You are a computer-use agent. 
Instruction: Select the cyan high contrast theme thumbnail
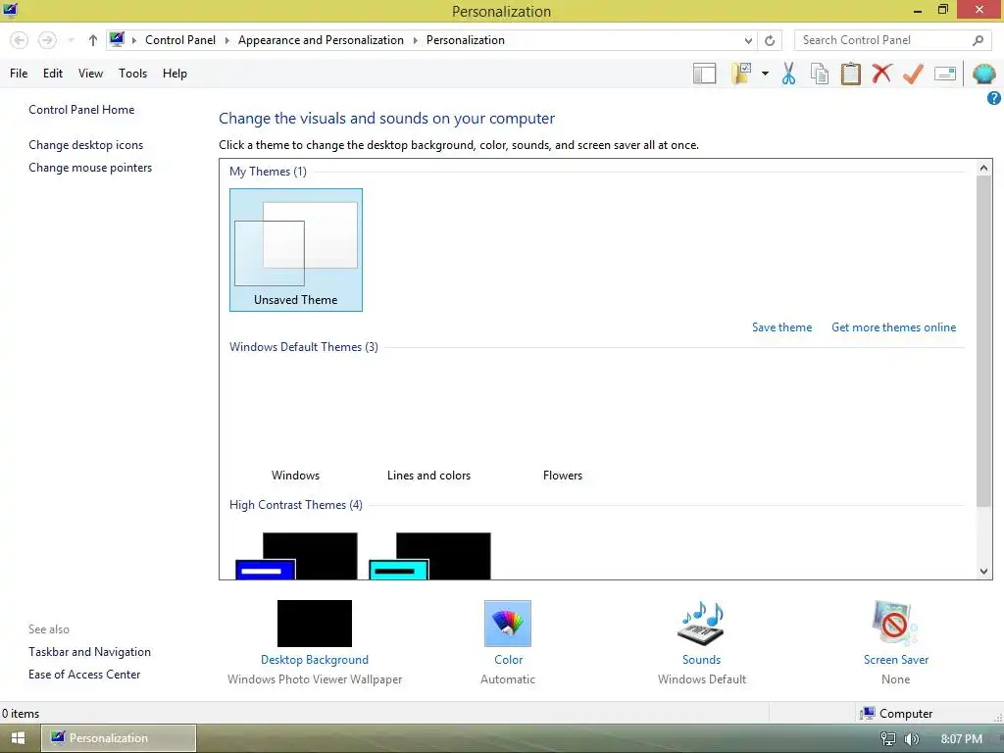(x=429, y=556)
